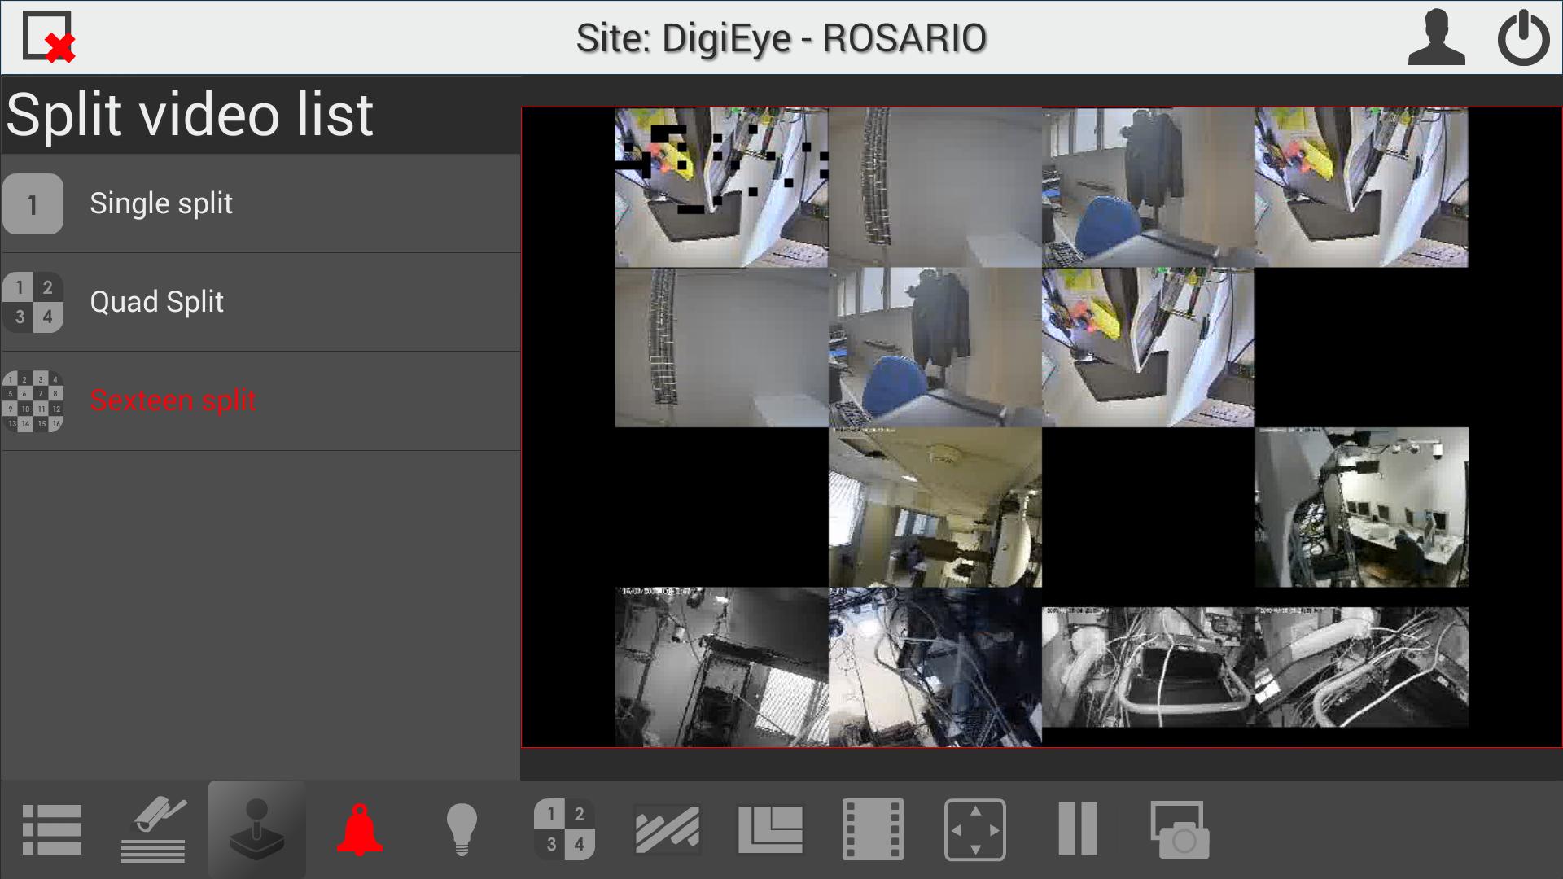Select the pixelated camera feed in first cell
Screen dimensions: 1563x879
721,187
